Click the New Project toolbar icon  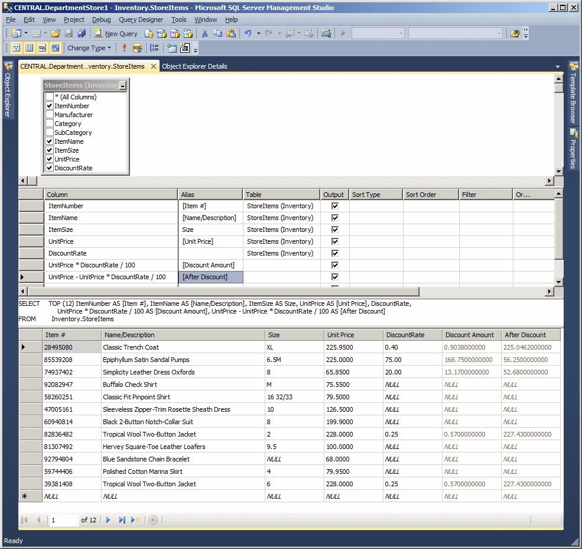(17, 34)
